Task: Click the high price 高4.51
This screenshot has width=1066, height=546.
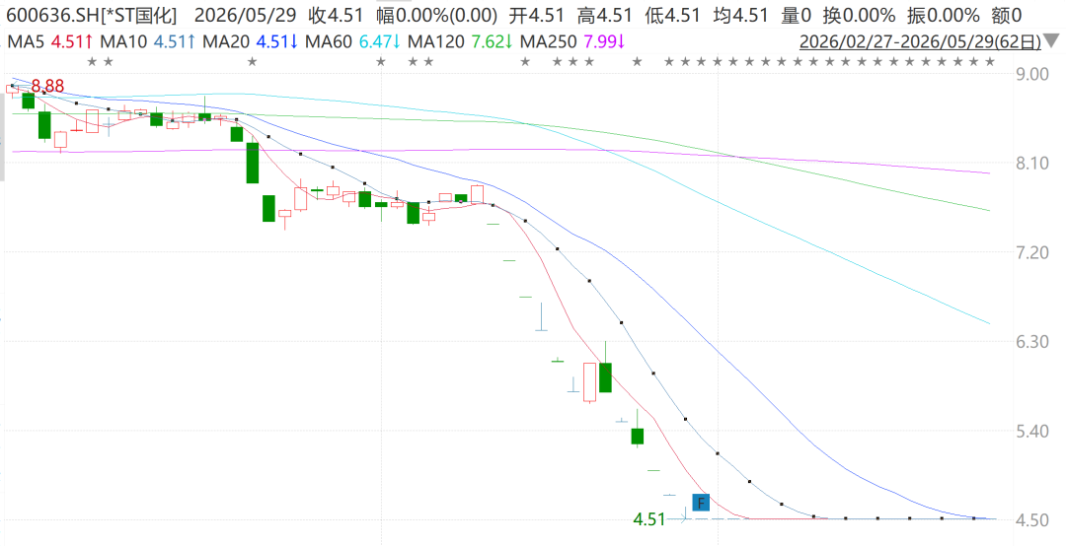Action: 604,15
